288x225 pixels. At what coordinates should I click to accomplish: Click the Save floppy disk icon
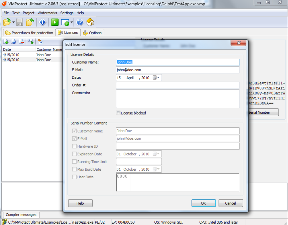(20, 22)
